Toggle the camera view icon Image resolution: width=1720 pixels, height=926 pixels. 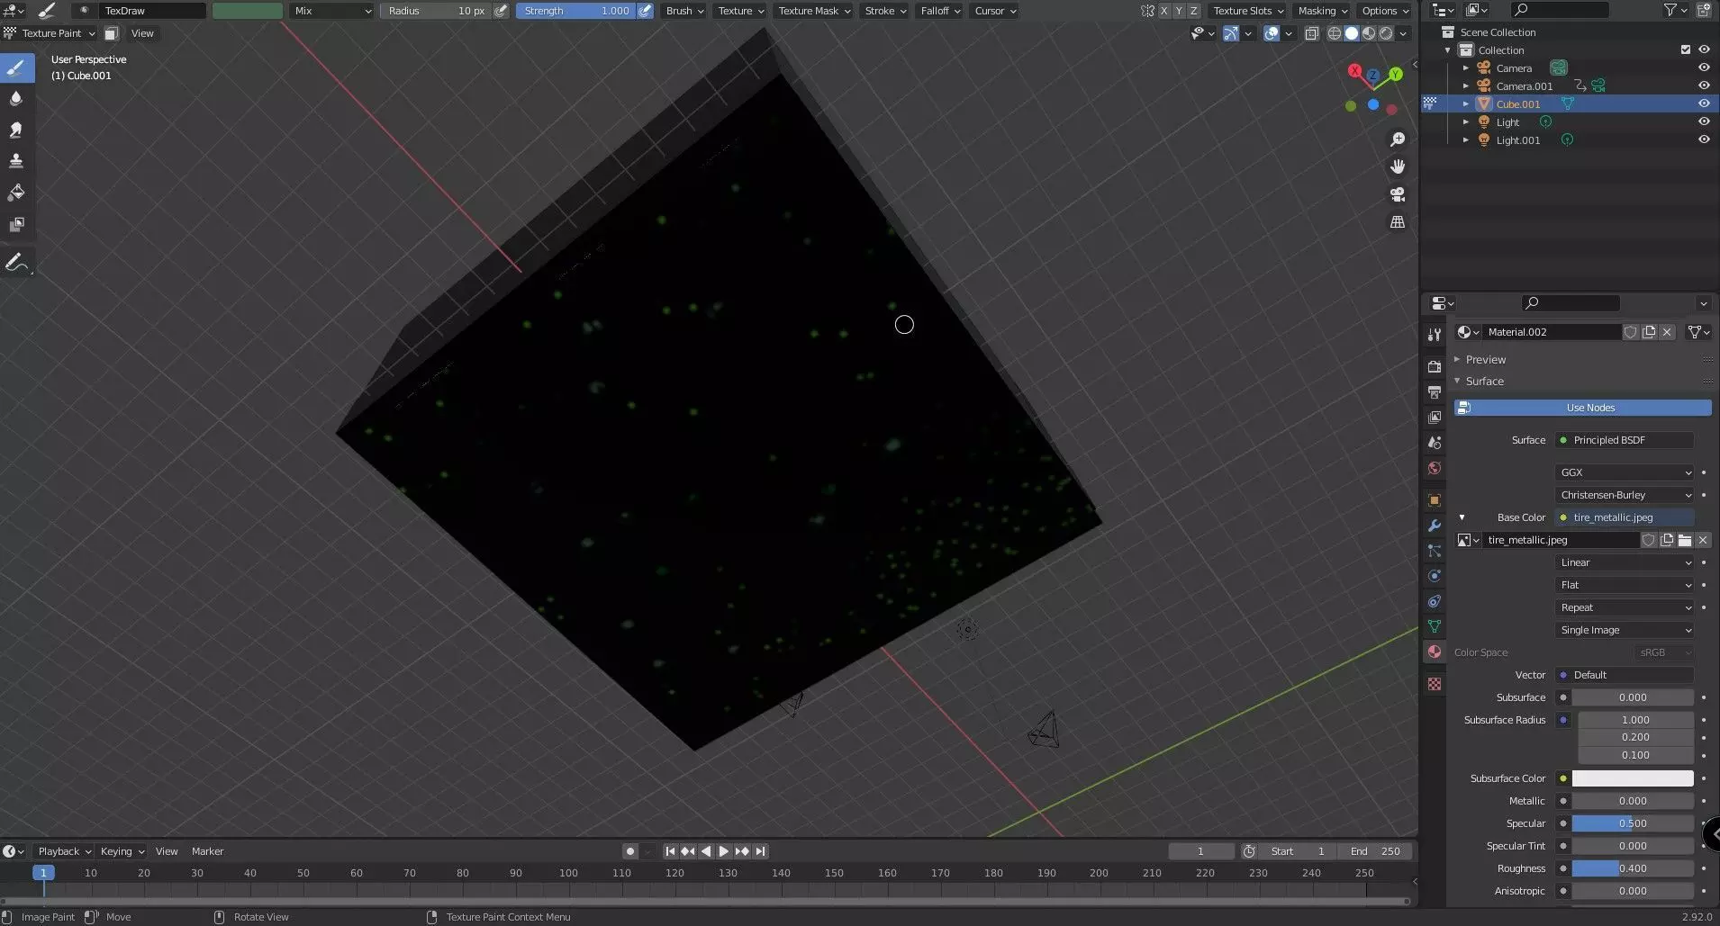point(1398,194)
